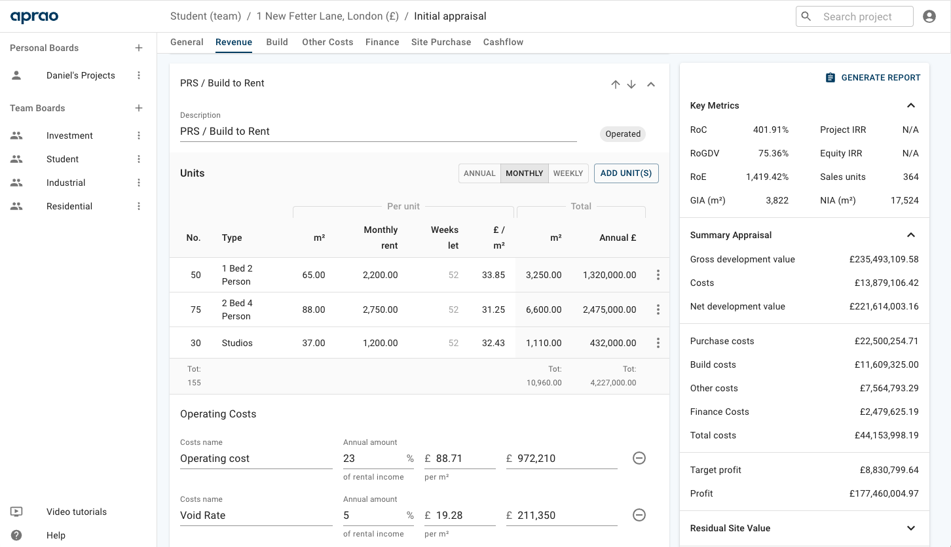Move PRS / Build to Rent section up
This screenshot has width=951, height=547.
coord(615,84)
